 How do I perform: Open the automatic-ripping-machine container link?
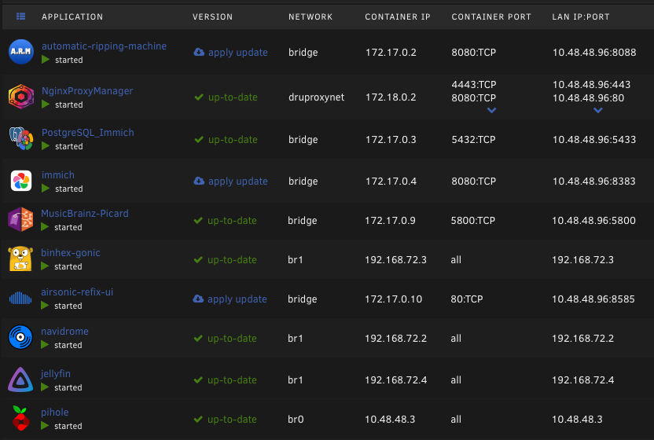pyautogui.click(x=104, y=46)
